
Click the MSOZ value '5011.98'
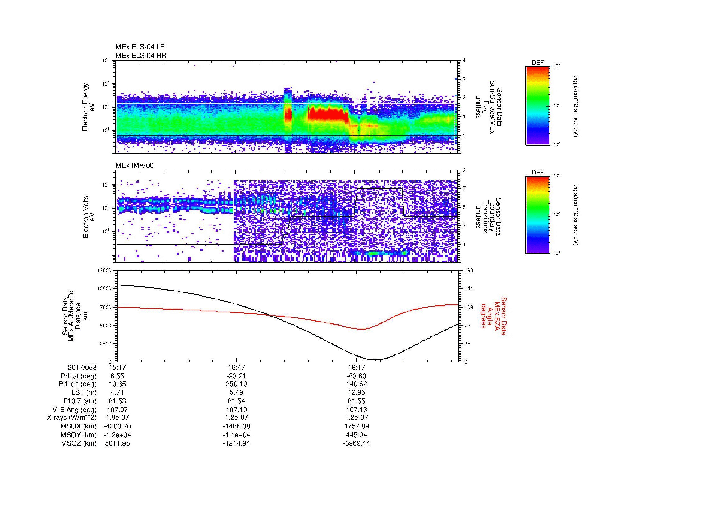tap(117, 443)
